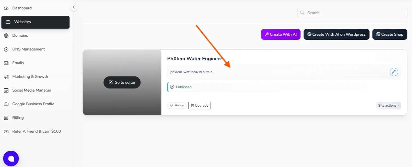Click the Domains globe icon
This screenshot has width=412, height=167.
[x=6, y=36]
